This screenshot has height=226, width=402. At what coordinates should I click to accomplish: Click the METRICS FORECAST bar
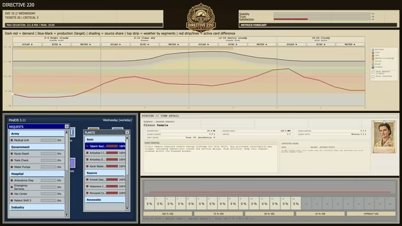[318, 25]
